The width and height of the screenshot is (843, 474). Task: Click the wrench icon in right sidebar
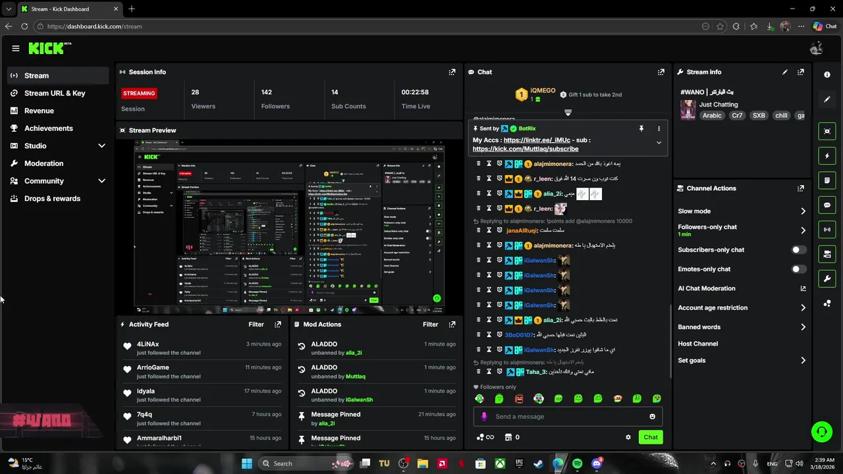coord(827,278)
